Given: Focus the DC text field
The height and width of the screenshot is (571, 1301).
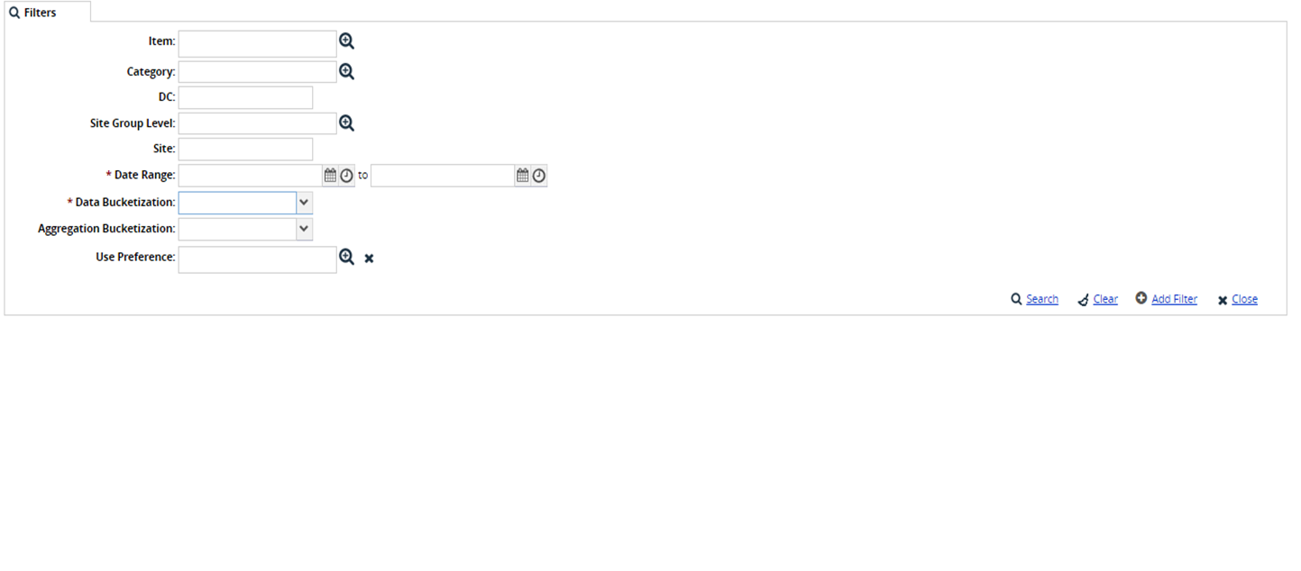Looking at the screenshot, I should (245, 97).
